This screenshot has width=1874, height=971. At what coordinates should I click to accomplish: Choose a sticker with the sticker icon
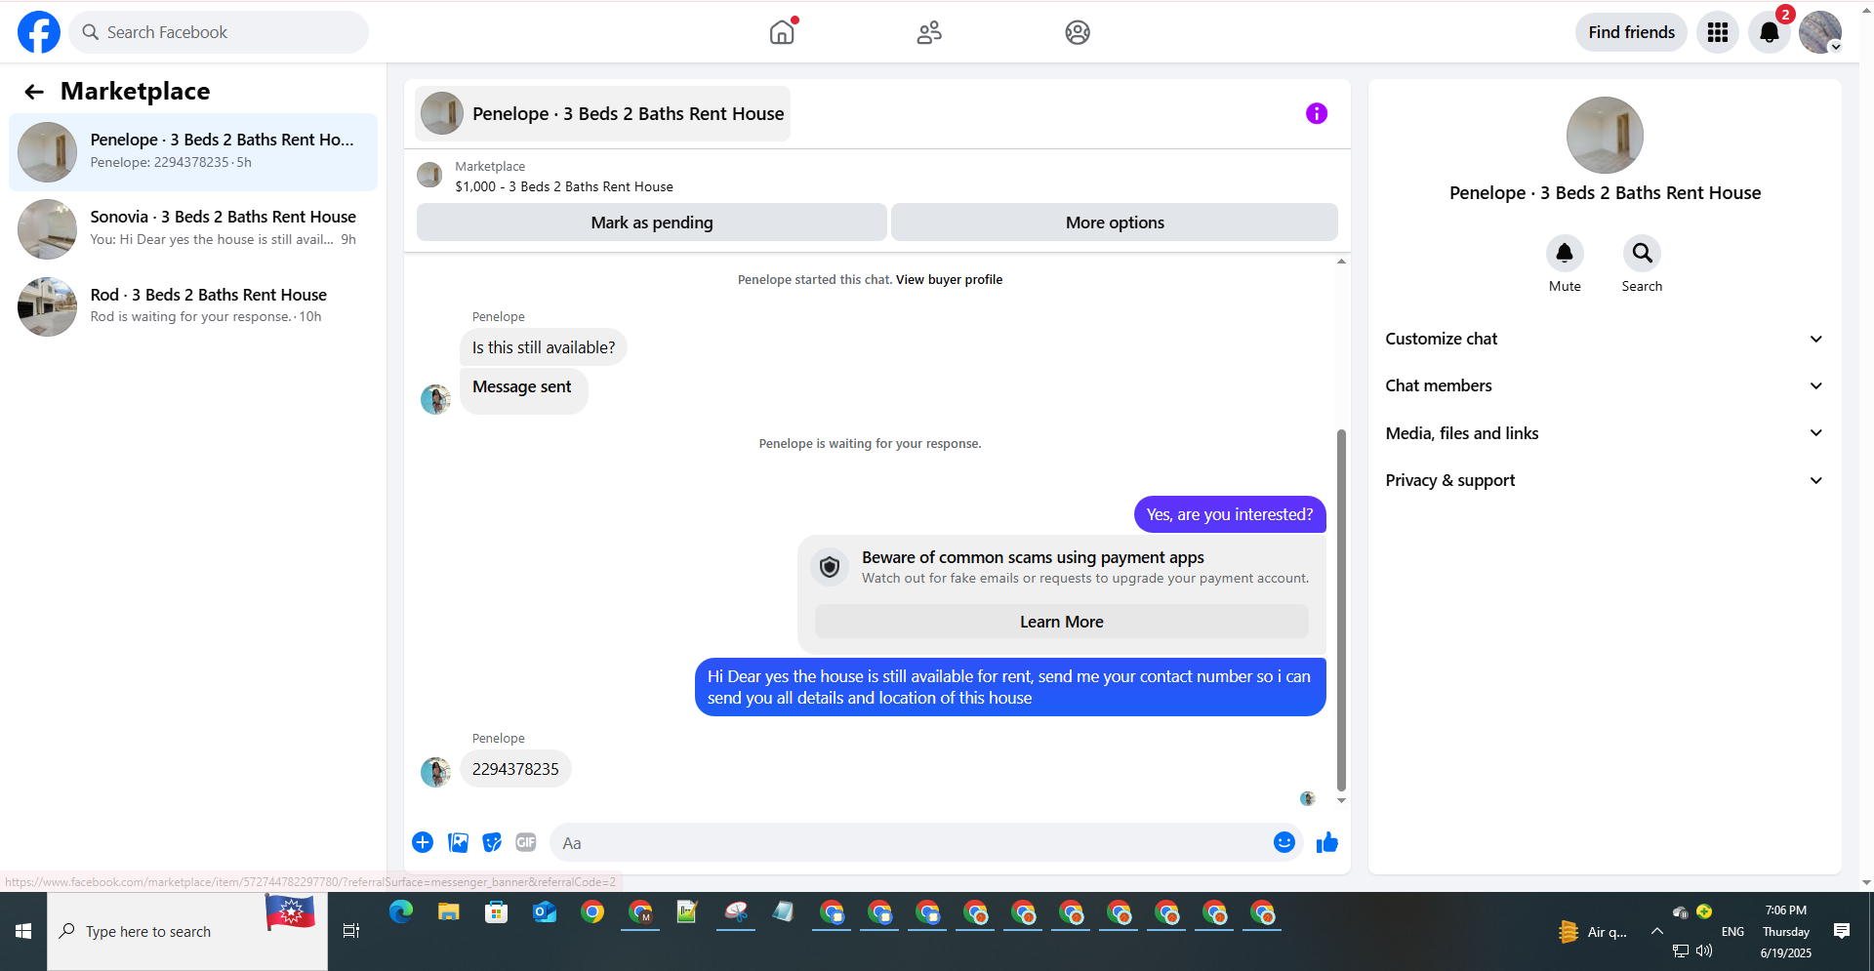click(492, 842)
